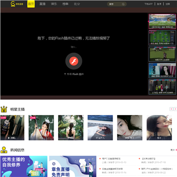Open host card with close-up face selfie

point(130,128)
